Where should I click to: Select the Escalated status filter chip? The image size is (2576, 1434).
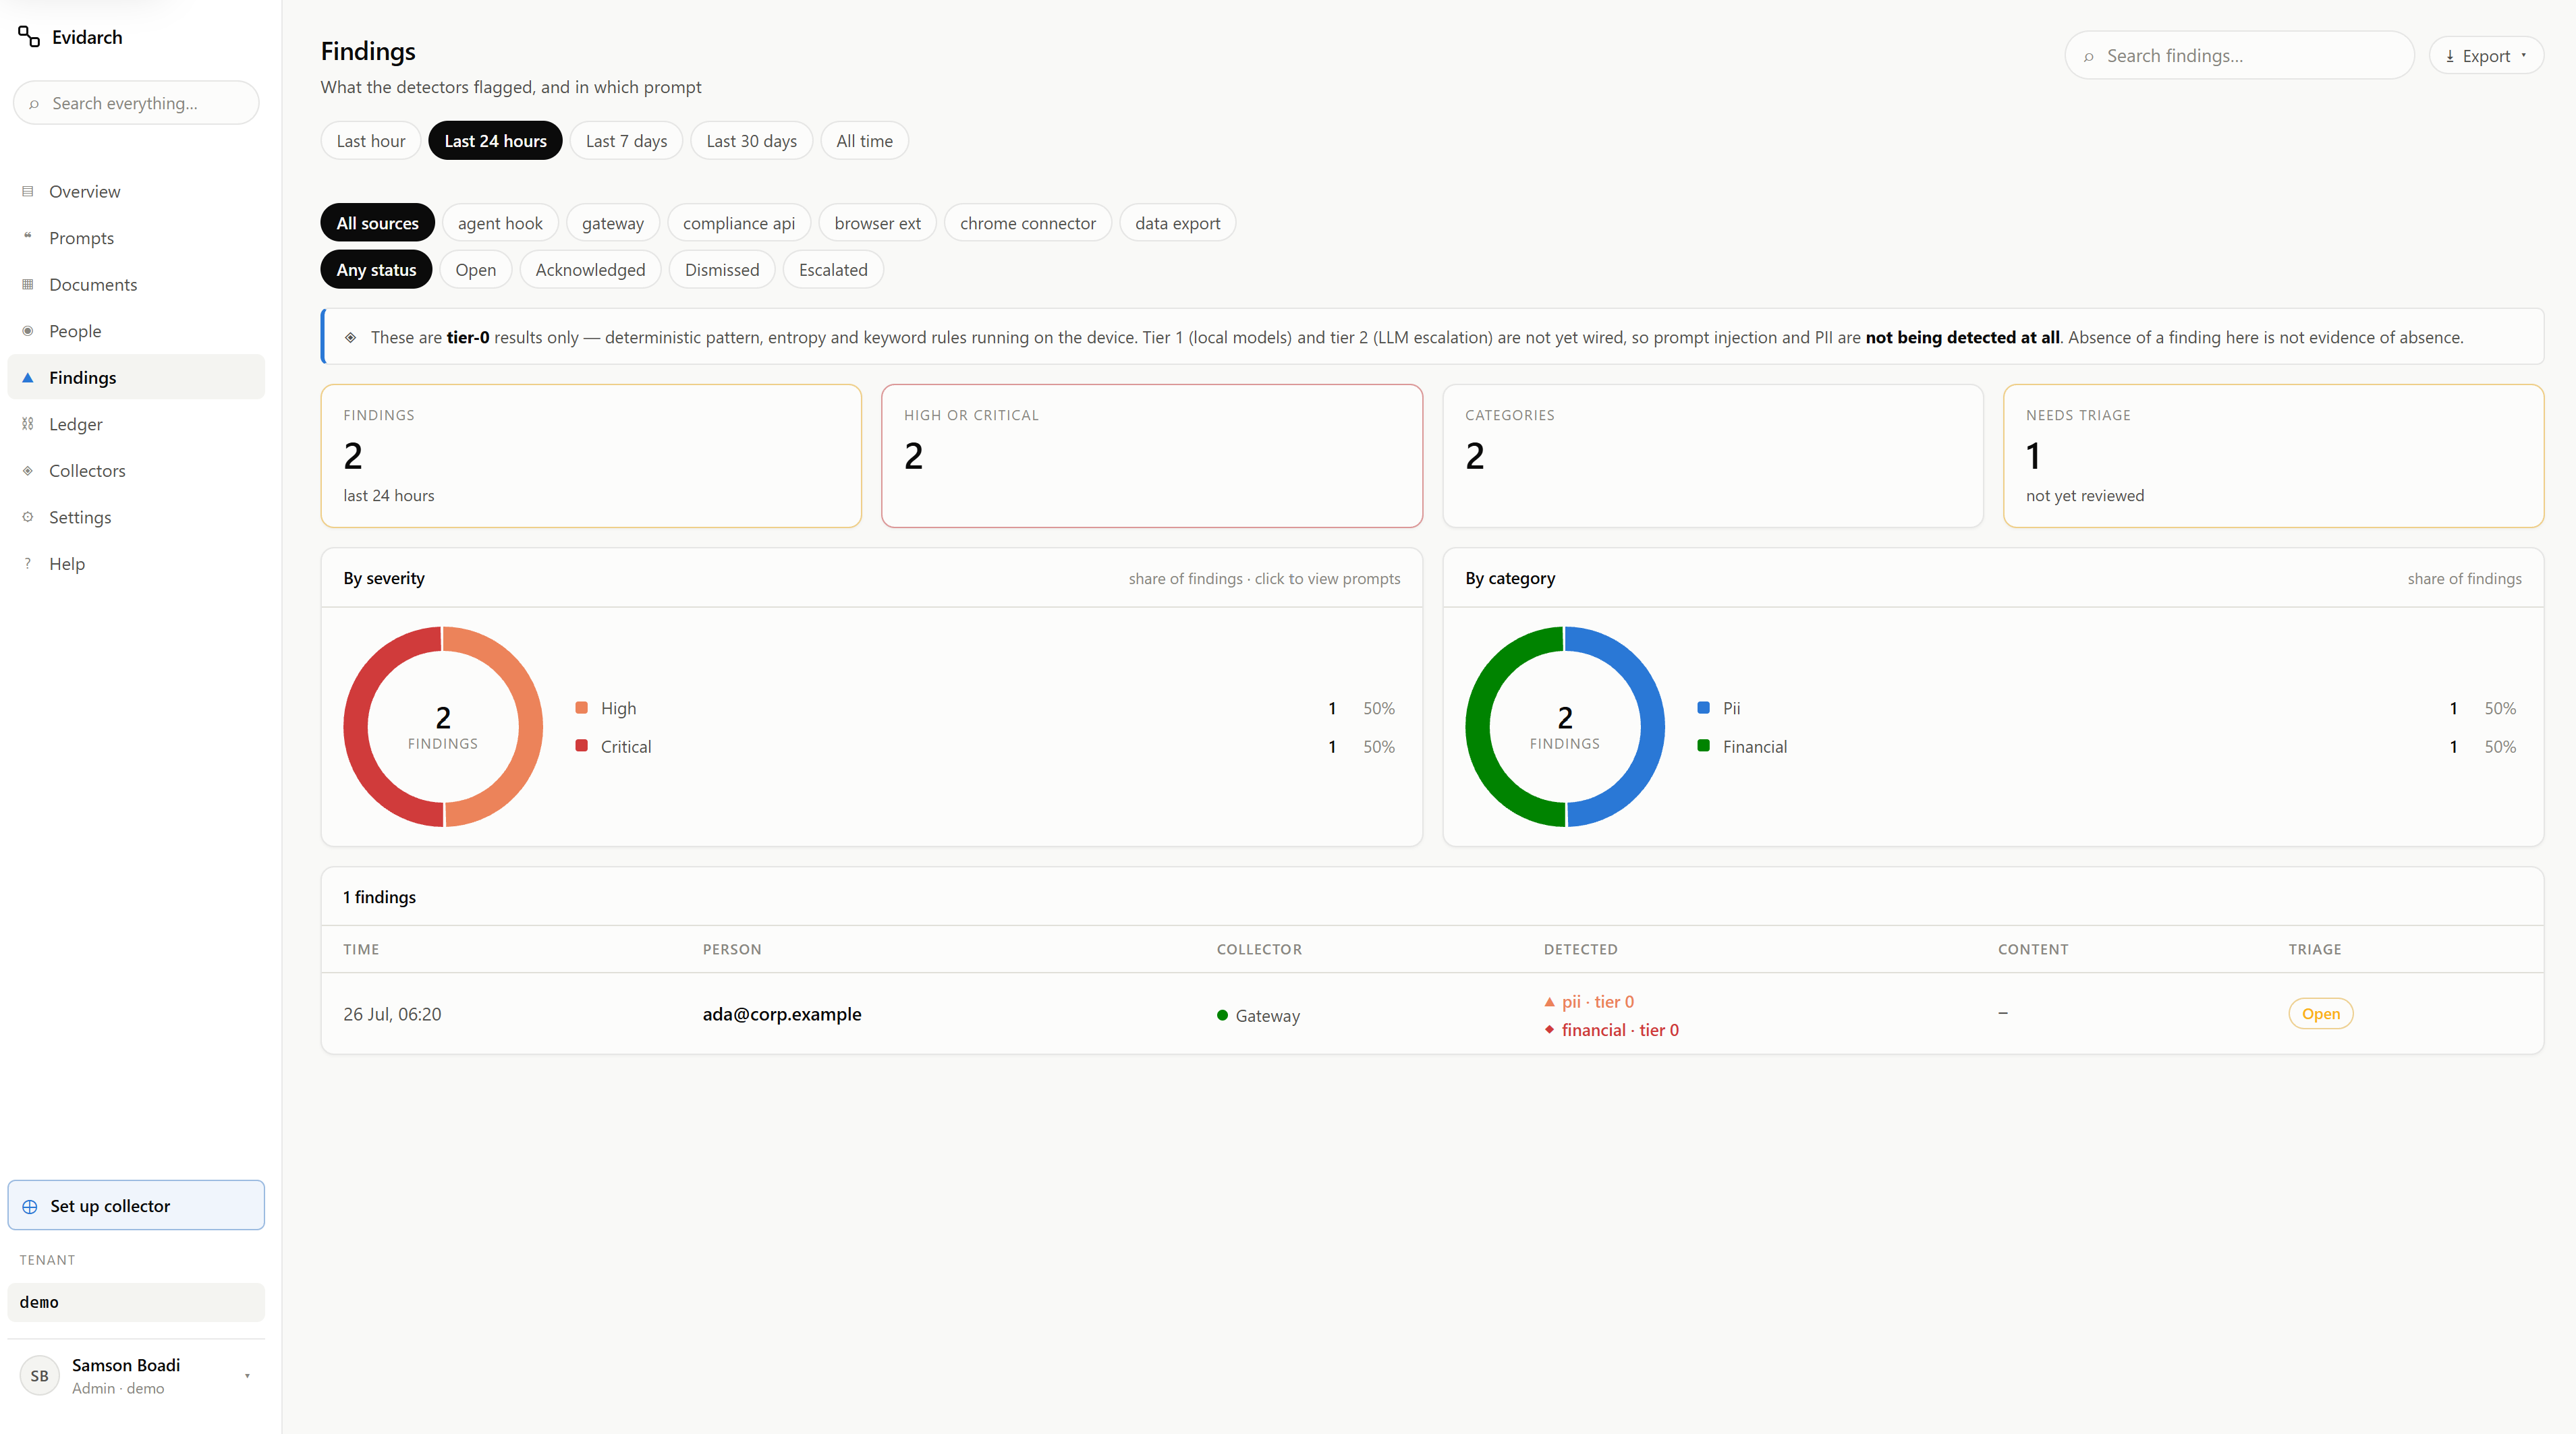[833, 269]
